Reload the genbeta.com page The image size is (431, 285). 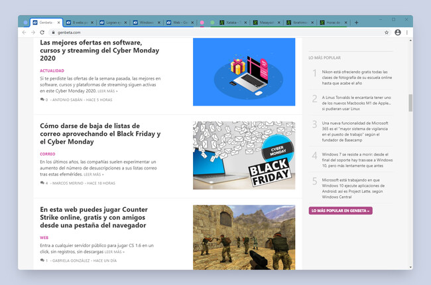[42, 33]
